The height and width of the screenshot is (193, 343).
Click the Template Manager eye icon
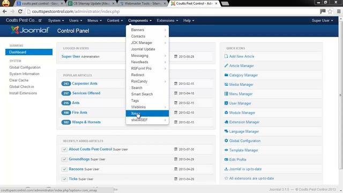pos(226,150)
